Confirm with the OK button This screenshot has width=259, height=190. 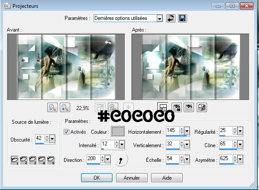coord(97,177)
